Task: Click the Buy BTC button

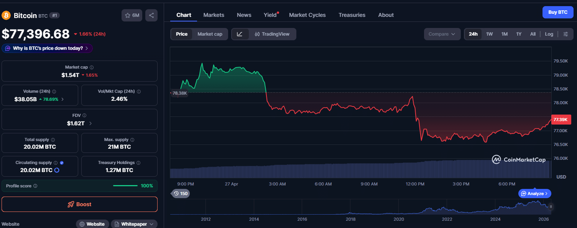Action: point(558,12)
